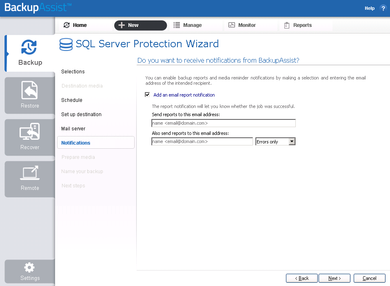The width and height of the screenshot is (390, 286).
Task: Select the Notifications wizard step
Action: [x=96, y=143]
